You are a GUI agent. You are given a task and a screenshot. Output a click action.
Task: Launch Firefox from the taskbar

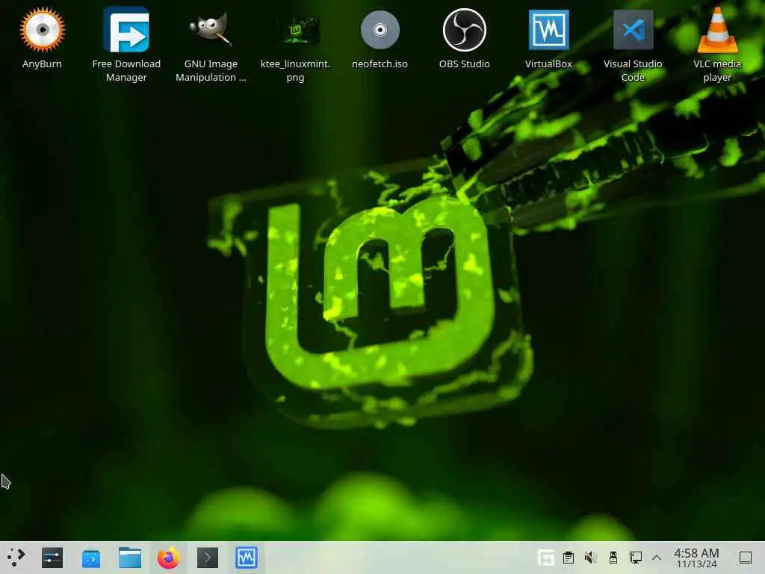click(x=168, y=558)
